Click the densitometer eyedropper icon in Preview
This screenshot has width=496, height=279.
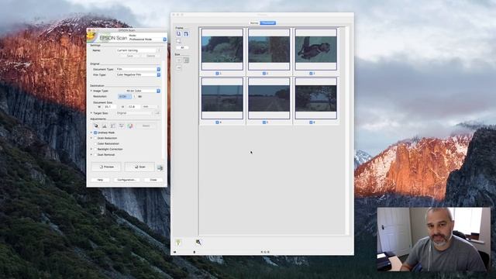point(198,243)
